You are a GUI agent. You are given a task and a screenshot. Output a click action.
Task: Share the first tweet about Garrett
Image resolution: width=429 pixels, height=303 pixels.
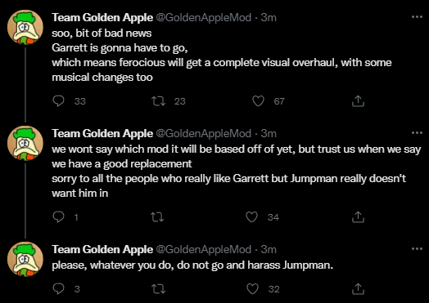(x=358, y=101)
